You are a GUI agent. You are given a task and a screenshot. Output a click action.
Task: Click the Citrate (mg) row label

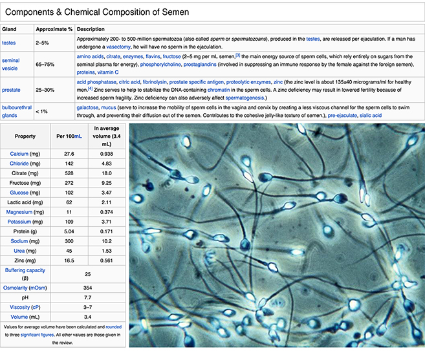tap(25, 173)
